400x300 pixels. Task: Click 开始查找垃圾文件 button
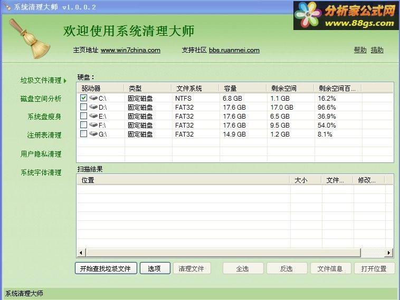[x=106, y=268]
